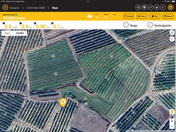Toggle the Fertirrigación status indicator
This screenshot has width=176, height=132.
150,25
